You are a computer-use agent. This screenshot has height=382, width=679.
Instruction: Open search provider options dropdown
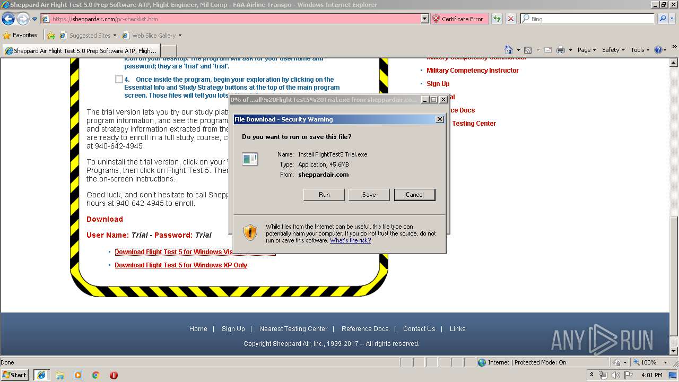pyautogui.click(x=673, y=19)
